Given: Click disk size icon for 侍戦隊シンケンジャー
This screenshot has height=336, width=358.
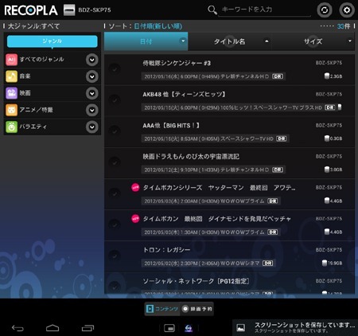Looking at the screenshot, I should point(327,76).
